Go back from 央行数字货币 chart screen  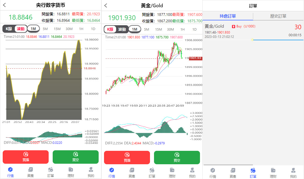[x=5, y=5]
